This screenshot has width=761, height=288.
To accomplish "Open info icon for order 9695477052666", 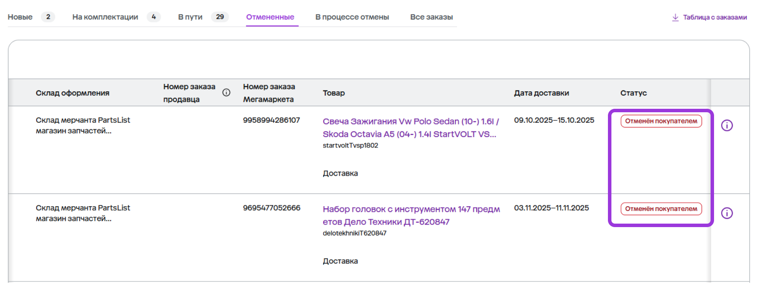I will click(727, 213).
